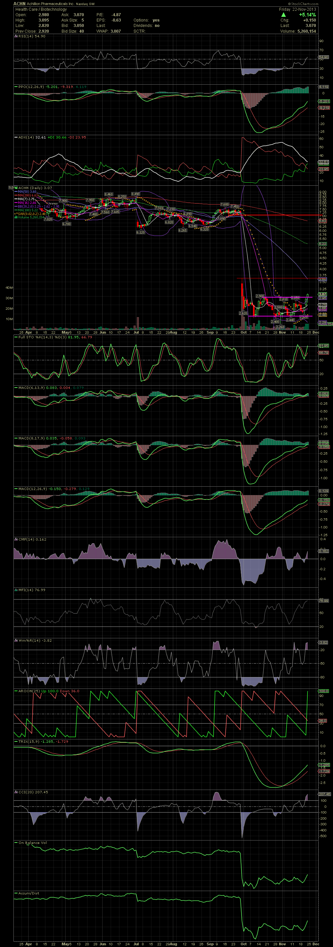
Task: Click the Achillion Pharmaceuticals Inc. company name
Action: point(50,4)
